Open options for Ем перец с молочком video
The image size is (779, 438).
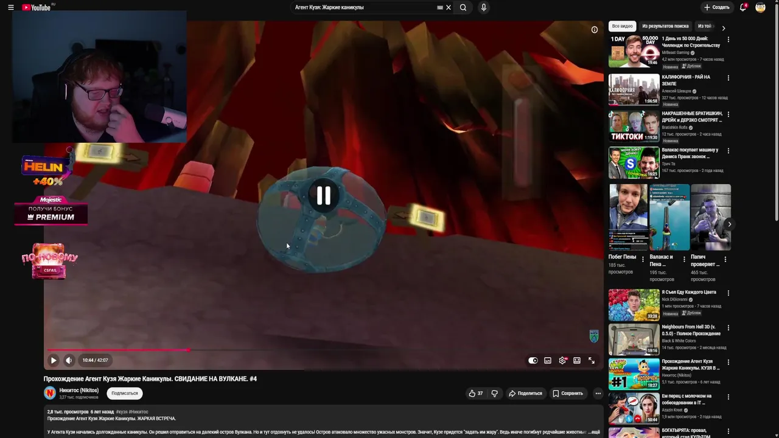pyautogui.click(x=728, y=397)
